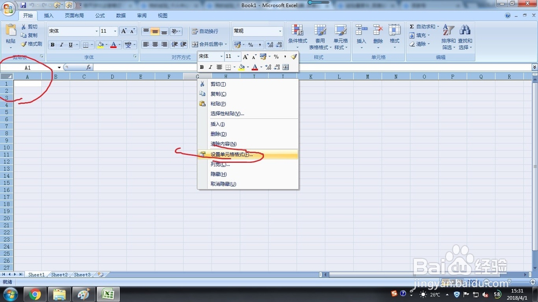Toggle Italic in the ribbon font group

[x=61, y=45]
